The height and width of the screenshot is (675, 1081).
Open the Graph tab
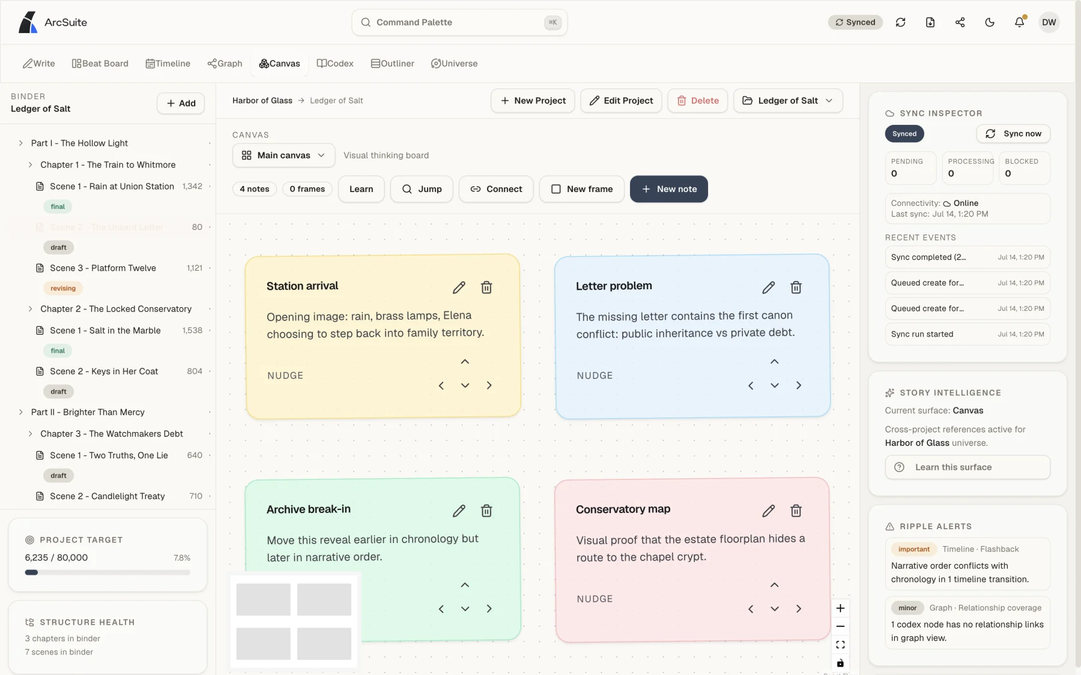tap(225, 64)
